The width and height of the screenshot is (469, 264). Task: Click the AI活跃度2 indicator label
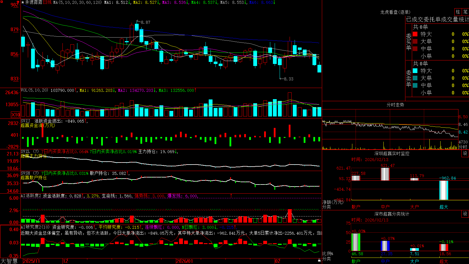point(31,196)
